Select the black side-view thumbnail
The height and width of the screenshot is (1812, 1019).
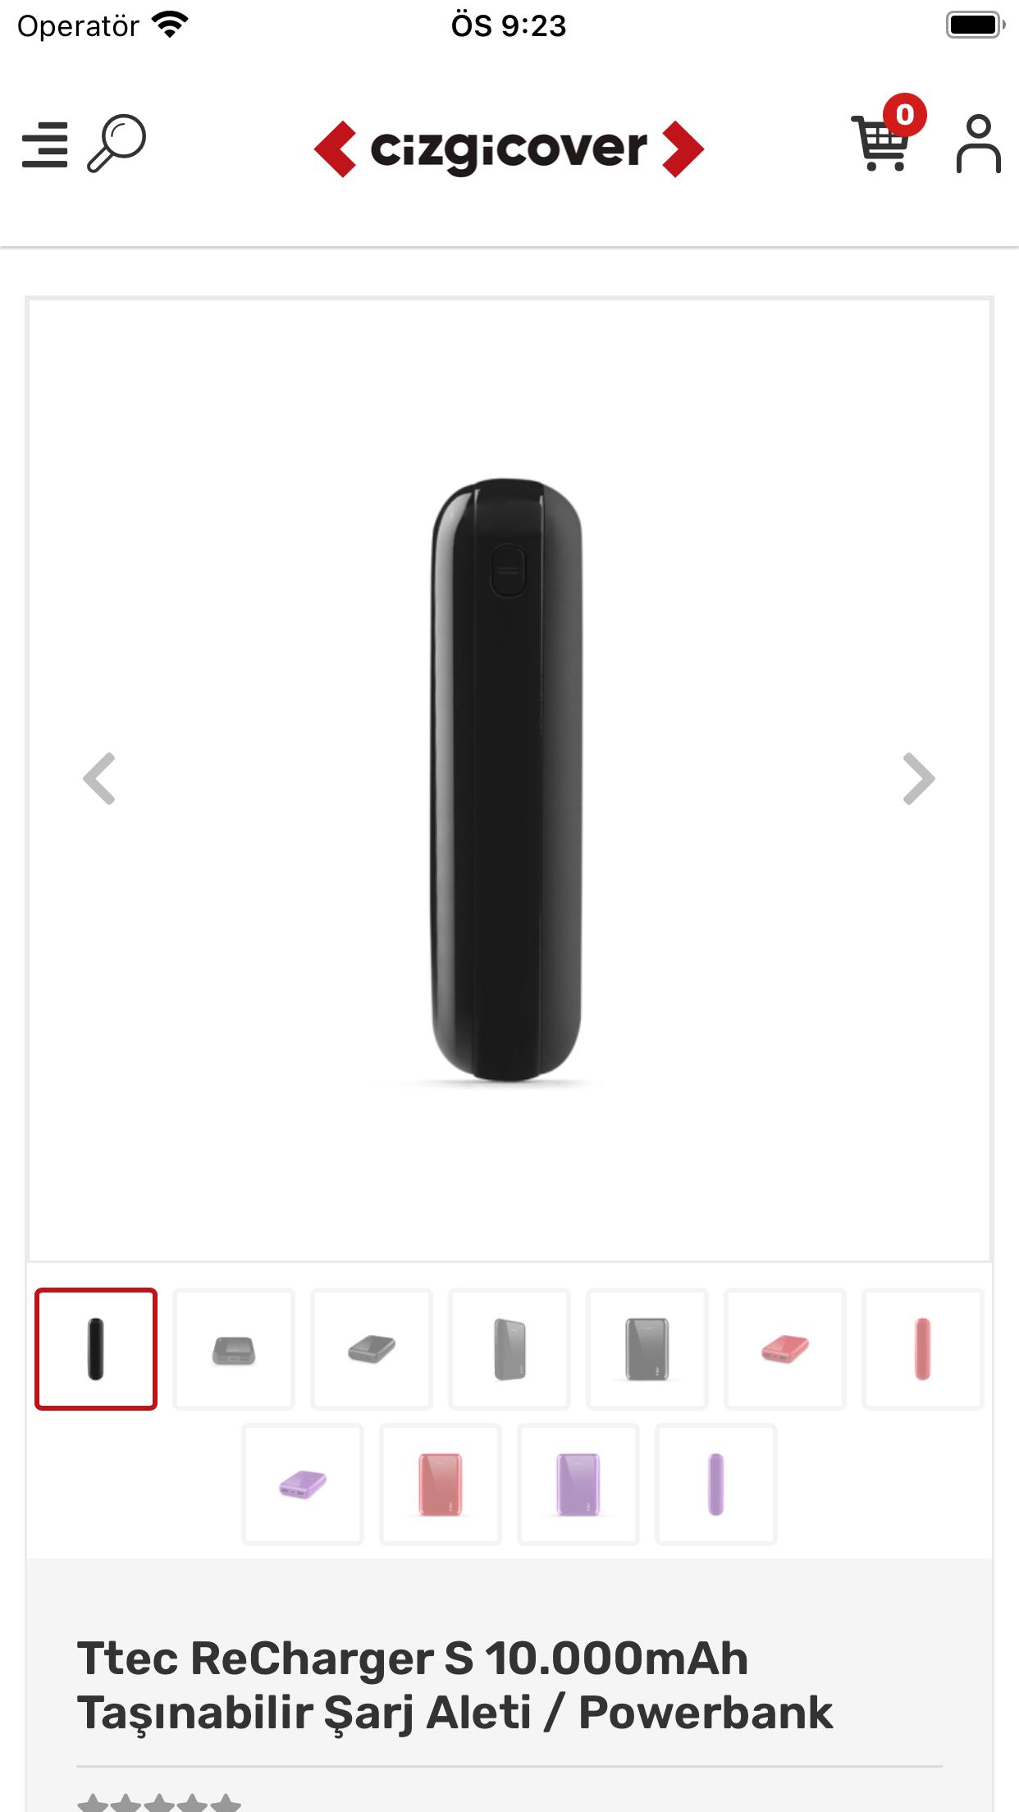(x=96, y=1348)
